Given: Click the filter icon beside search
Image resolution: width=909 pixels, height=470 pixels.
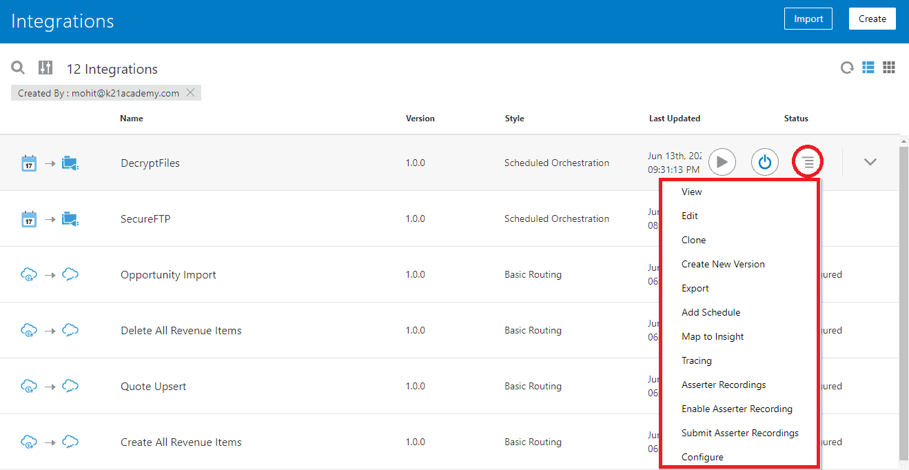Looking at the screenshot, I should (45, 68).
